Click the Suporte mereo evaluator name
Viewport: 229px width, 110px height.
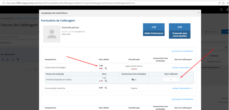tap(214, 62)
